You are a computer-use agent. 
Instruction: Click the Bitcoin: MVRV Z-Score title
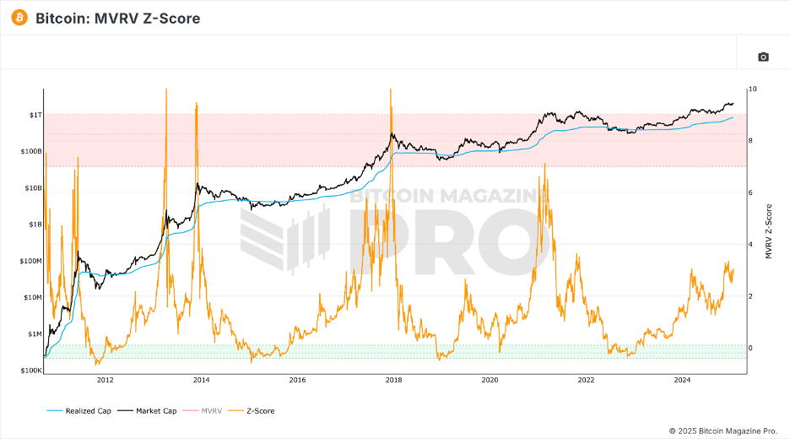pyautogui.click(x=118, y=19)
